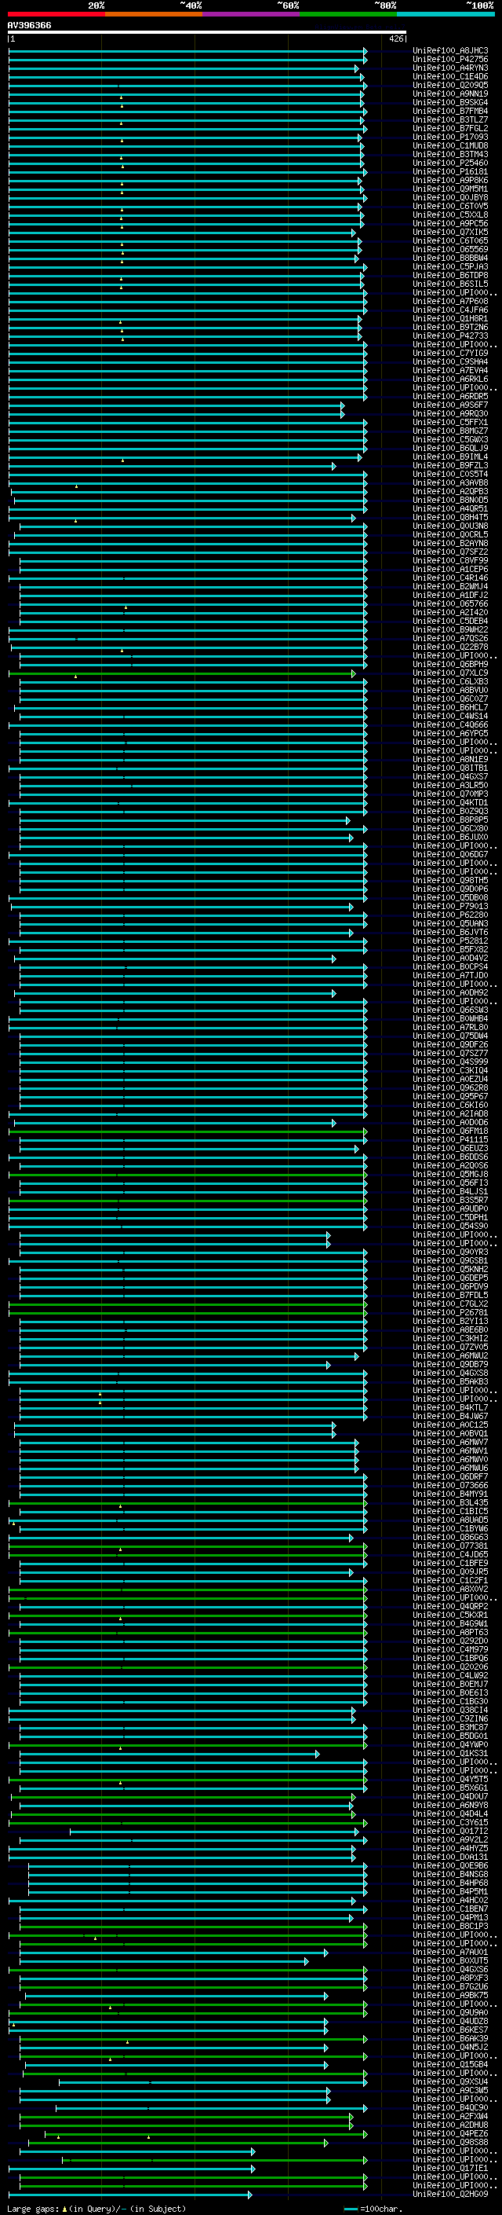The image size is (502, 2215).
Task: Open hit UniRef100_O65766
Action: click(x=450, y=603)
